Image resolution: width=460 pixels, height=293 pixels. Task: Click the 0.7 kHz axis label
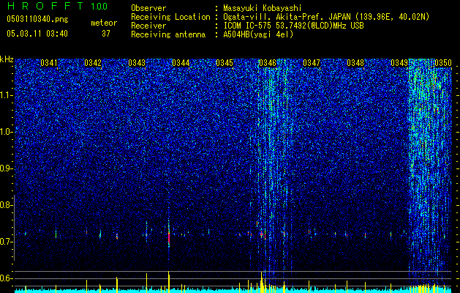click(6, 242)
